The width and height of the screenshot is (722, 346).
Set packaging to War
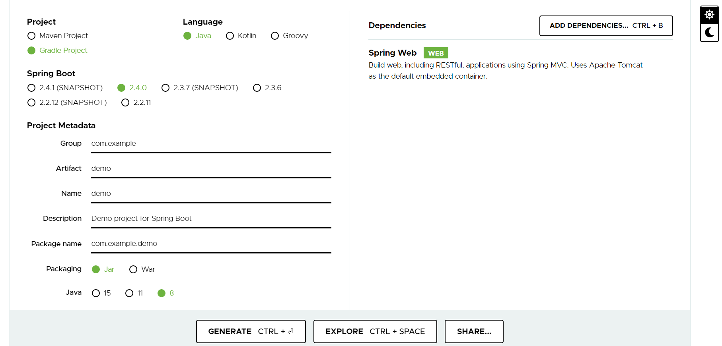[142, 269]
